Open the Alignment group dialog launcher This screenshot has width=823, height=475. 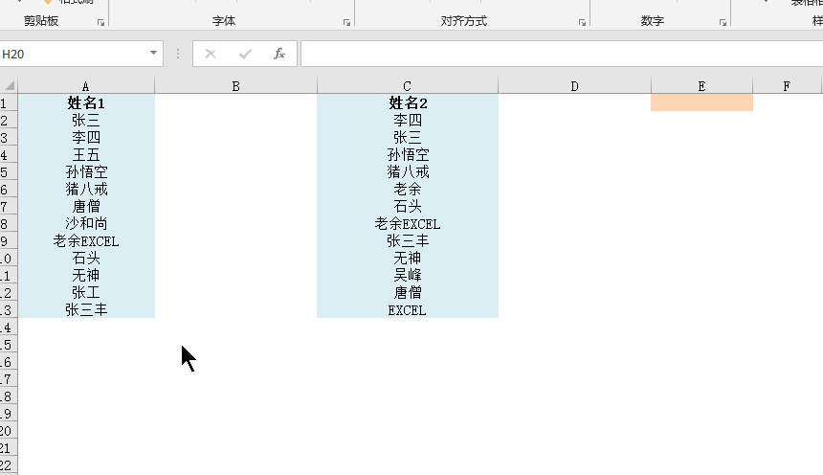(582, 23)
